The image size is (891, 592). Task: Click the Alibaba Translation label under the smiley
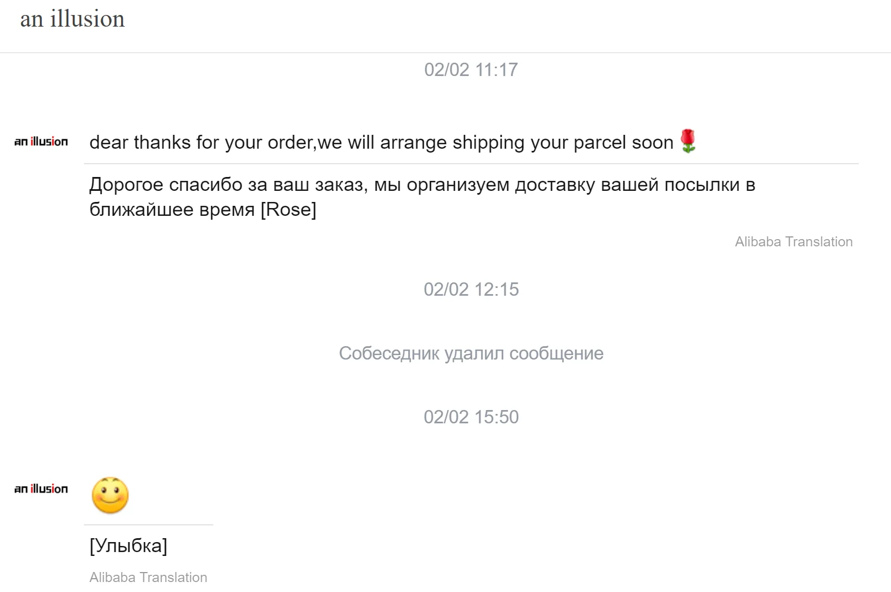point(148,578)
